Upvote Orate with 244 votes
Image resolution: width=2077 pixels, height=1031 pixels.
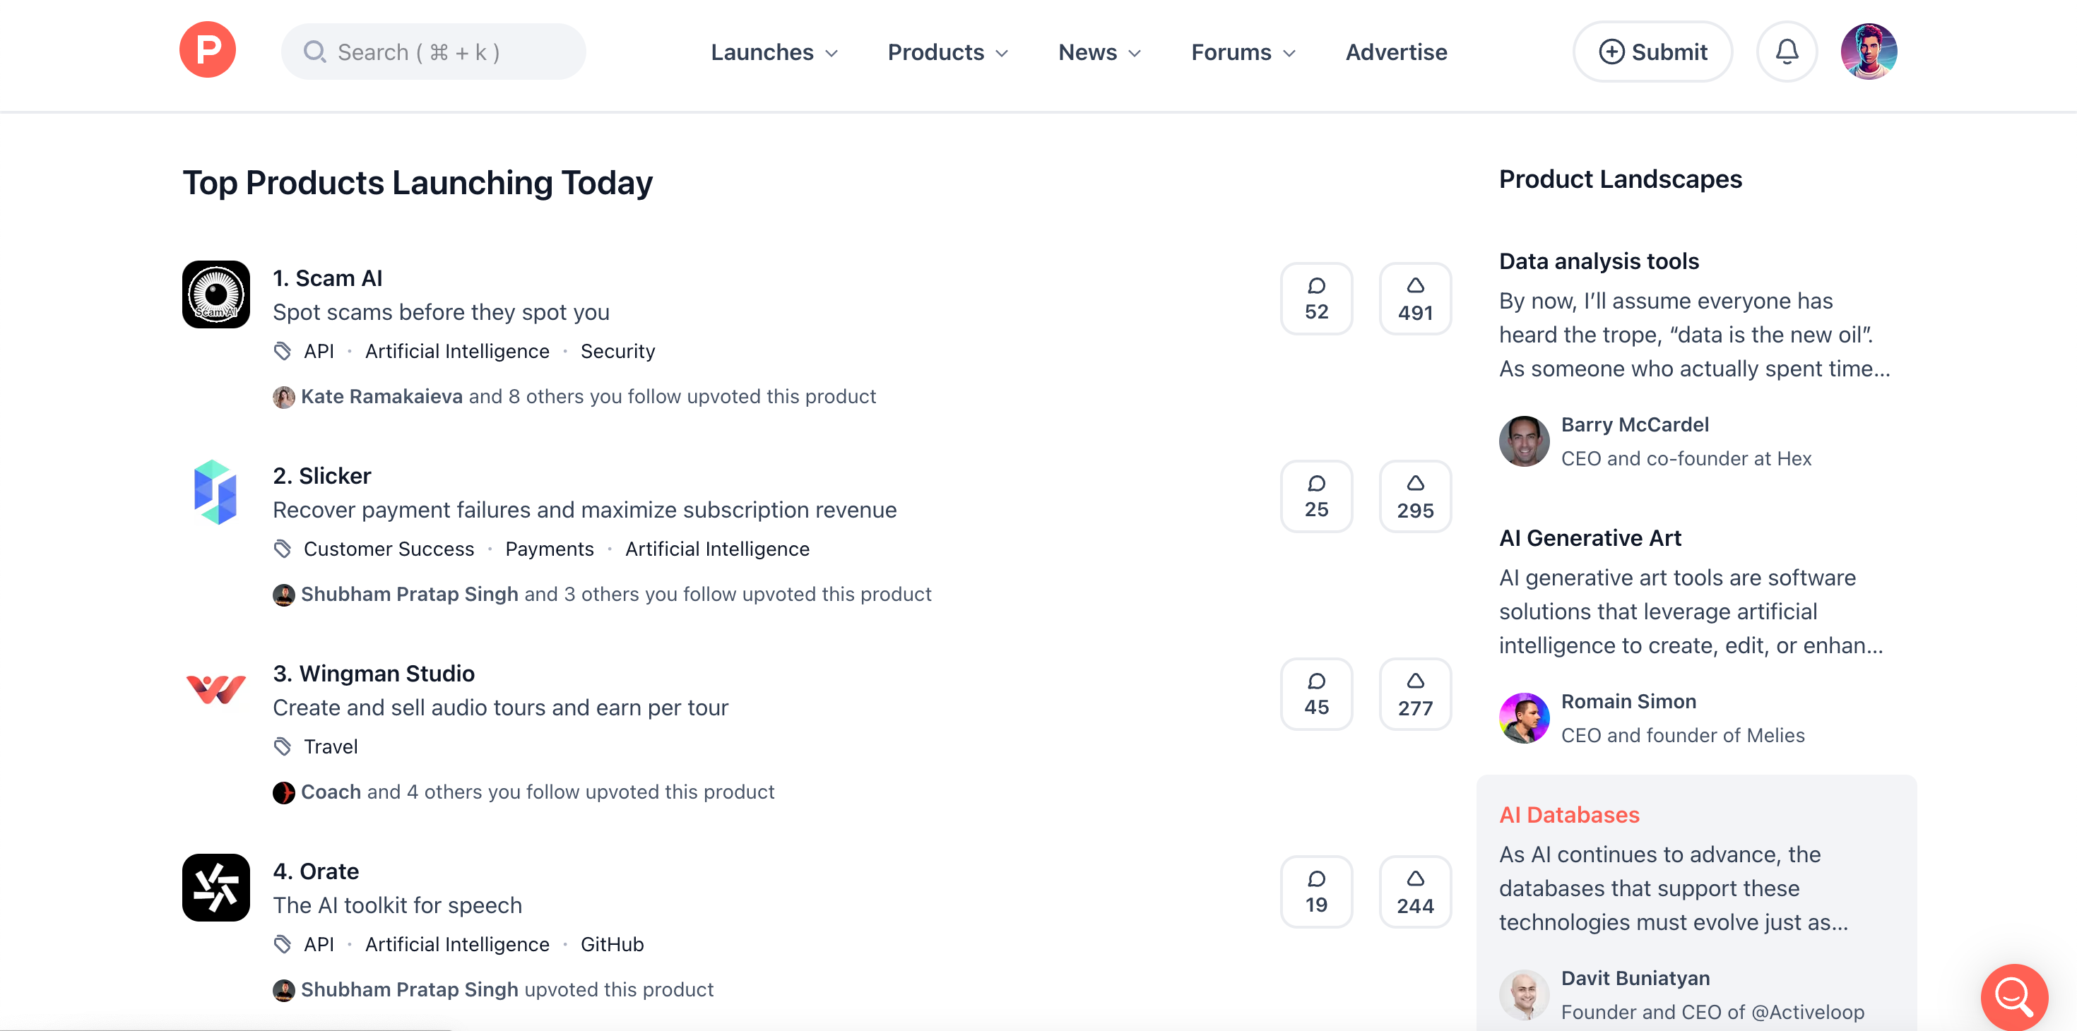(x=1415, y=892)
